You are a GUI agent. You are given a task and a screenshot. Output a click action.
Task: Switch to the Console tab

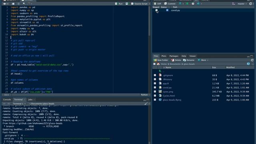[x=7, y=100]
